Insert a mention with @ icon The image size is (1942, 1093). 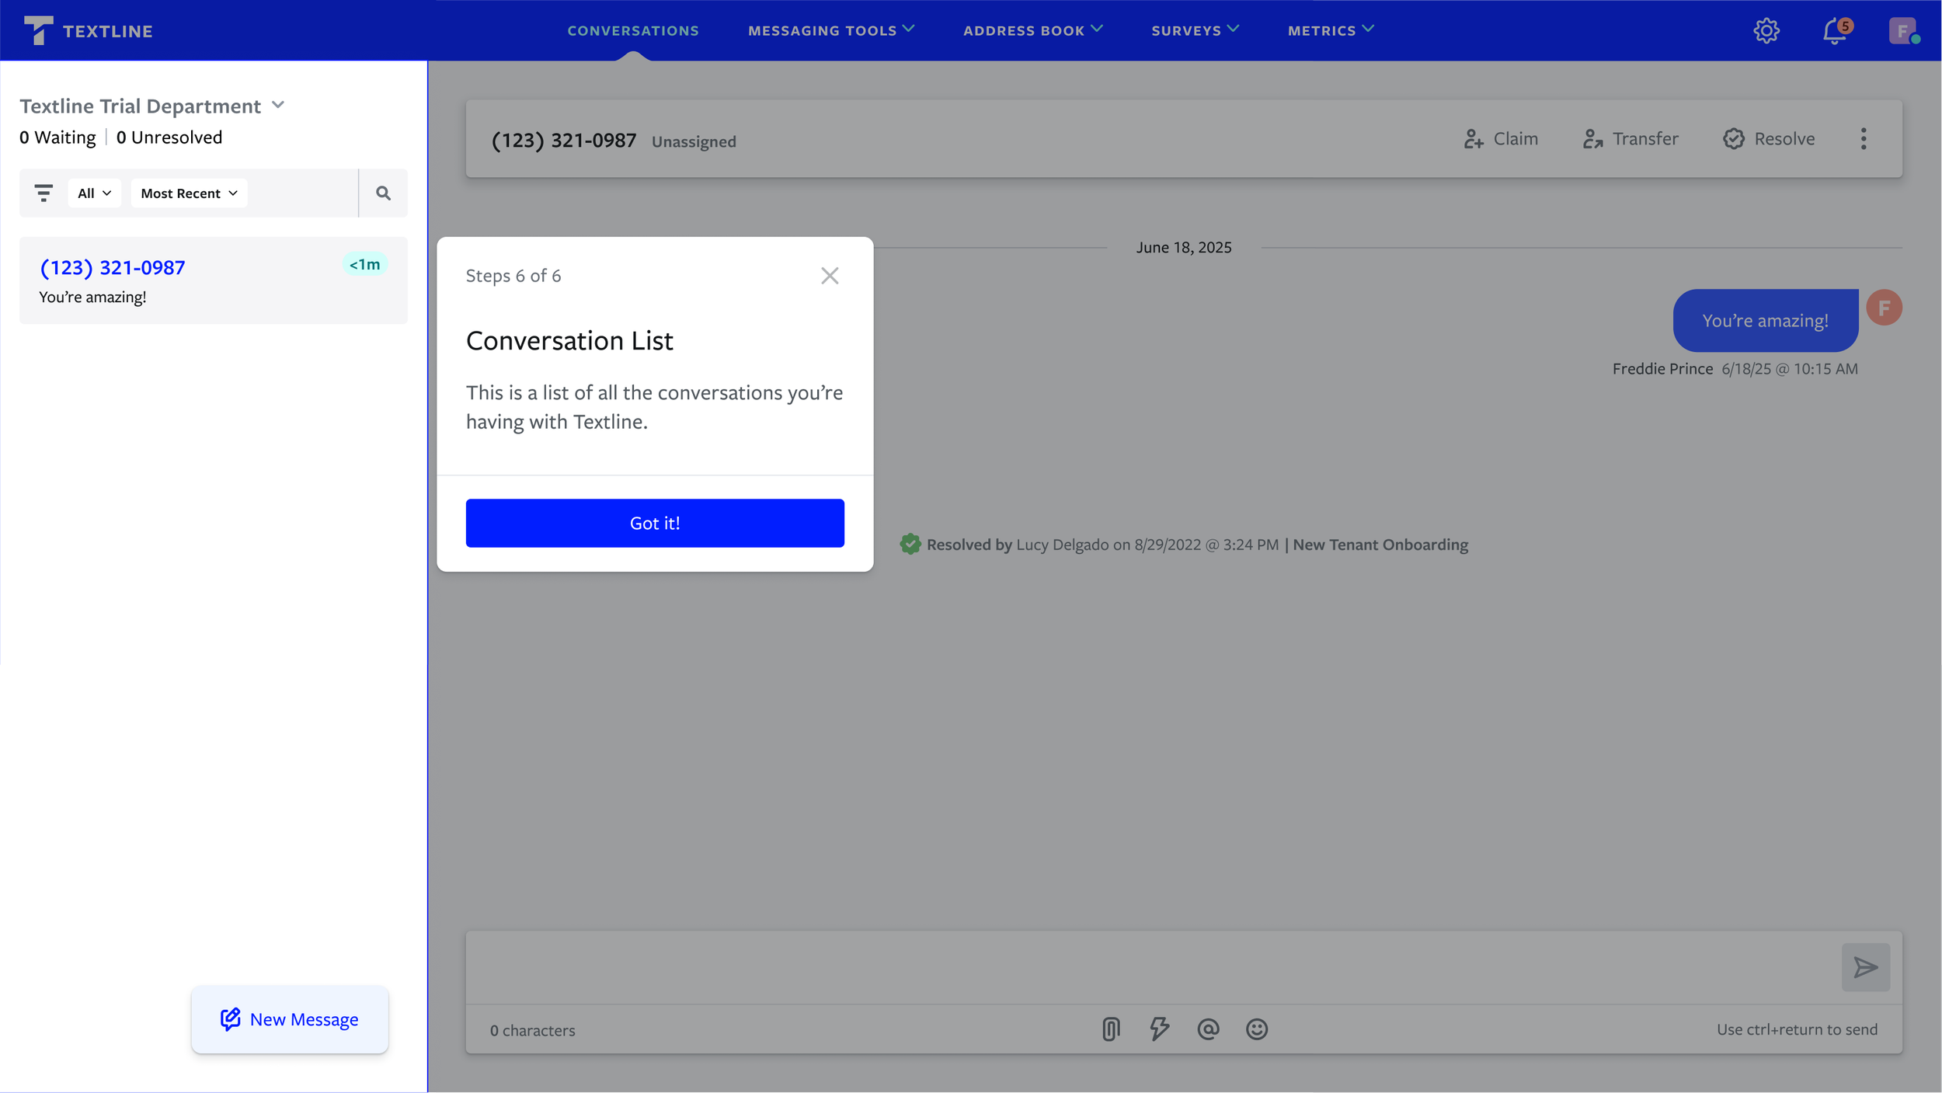tap(1208, 1029)
